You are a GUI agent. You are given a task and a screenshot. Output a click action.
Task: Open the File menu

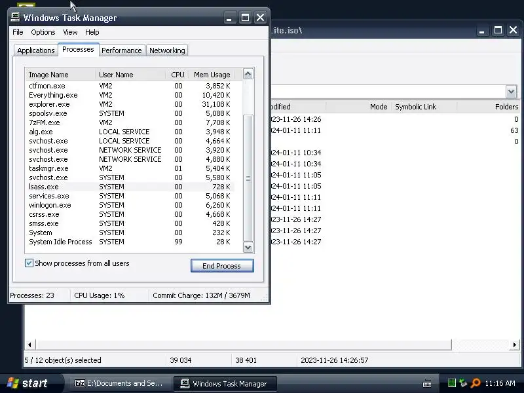tap(18, 32)
